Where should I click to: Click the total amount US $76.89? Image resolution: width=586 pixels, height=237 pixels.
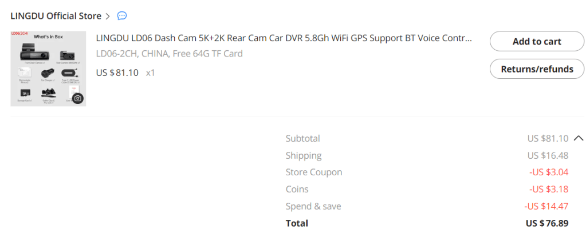click(x=547, y=223)
